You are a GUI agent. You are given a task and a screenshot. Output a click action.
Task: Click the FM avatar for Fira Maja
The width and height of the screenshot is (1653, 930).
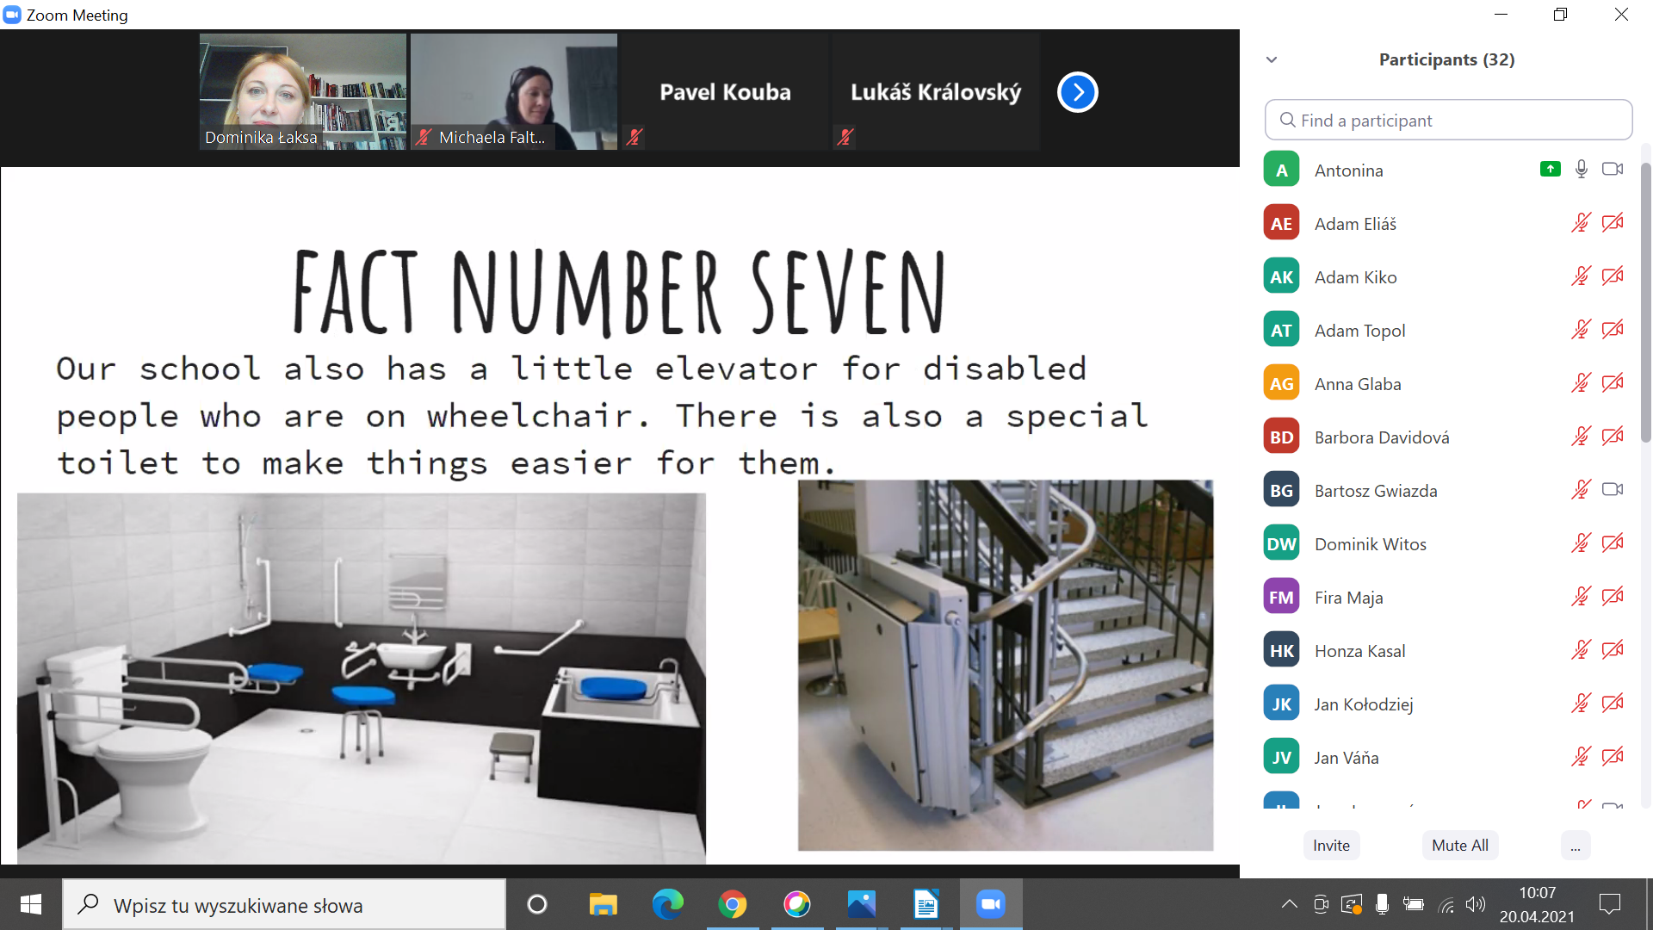pyautogui.click(x=1281, y=597)
